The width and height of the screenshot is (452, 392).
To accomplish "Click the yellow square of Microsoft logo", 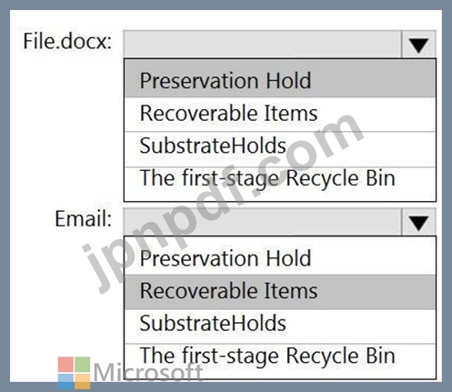I will (x=83, y=381).
